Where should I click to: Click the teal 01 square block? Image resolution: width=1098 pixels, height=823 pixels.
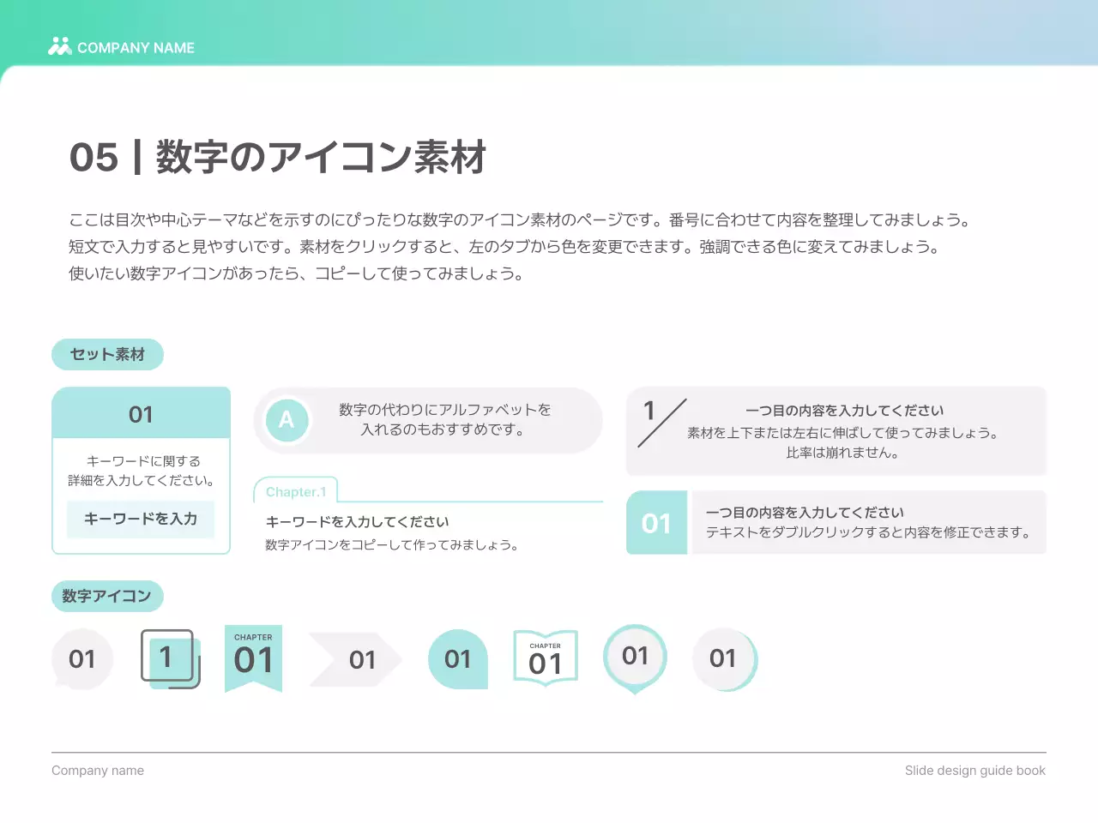(656, 523)
